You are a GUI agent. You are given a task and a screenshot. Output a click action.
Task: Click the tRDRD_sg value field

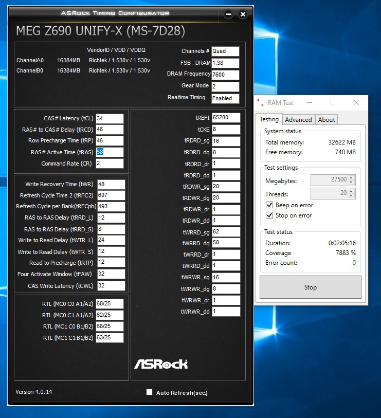pos(226,141)
